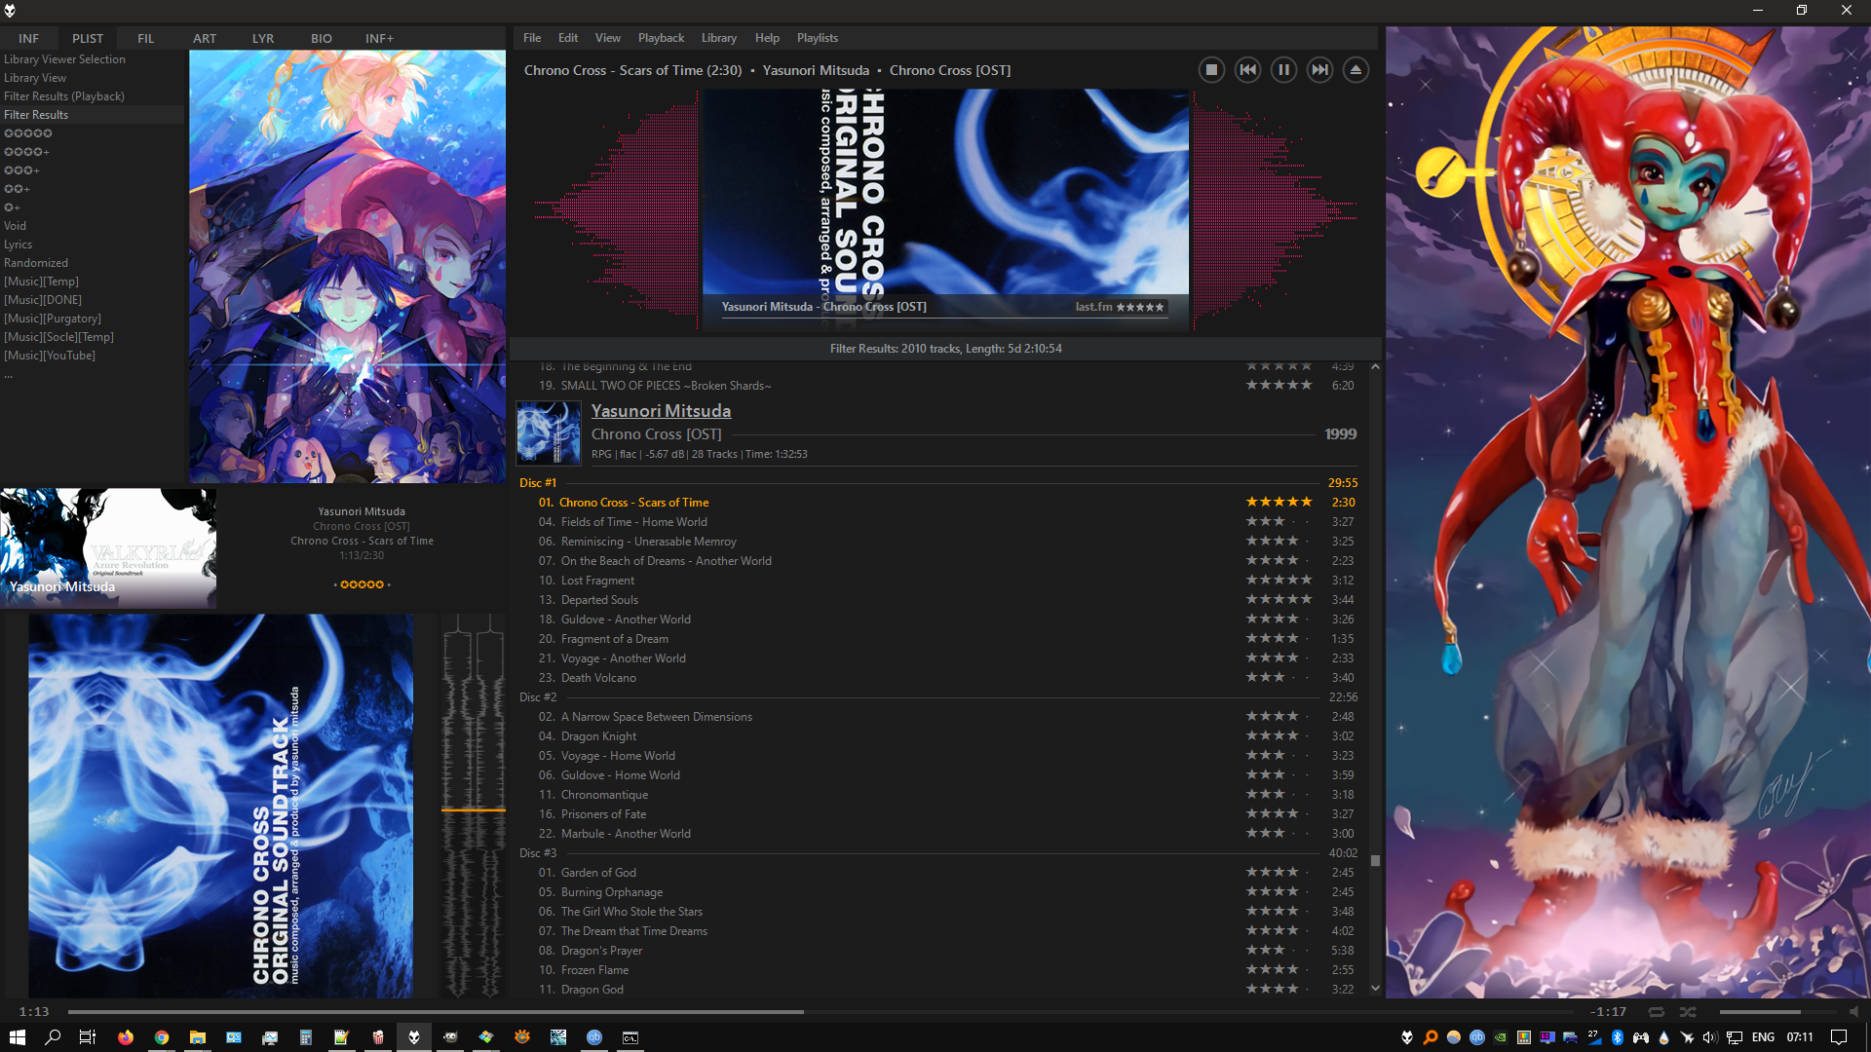Click the Yasunori Mitsuda artist link
1871x1052 pixels.
(x=661, y=410)
